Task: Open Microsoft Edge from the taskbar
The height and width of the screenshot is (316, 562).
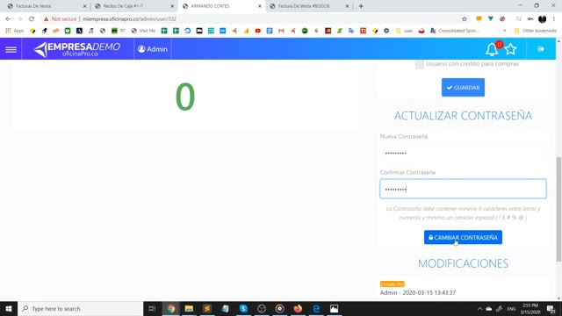Action: pyautogui.click(x=316, y=308)
